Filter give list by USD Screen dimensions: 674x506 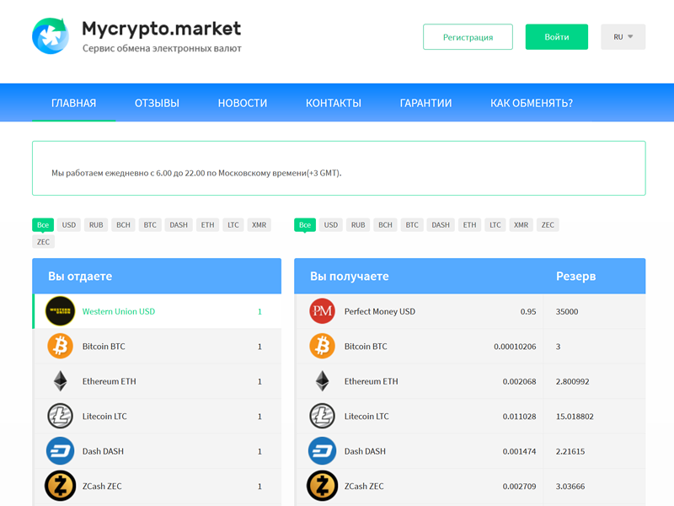coord(69,224)
